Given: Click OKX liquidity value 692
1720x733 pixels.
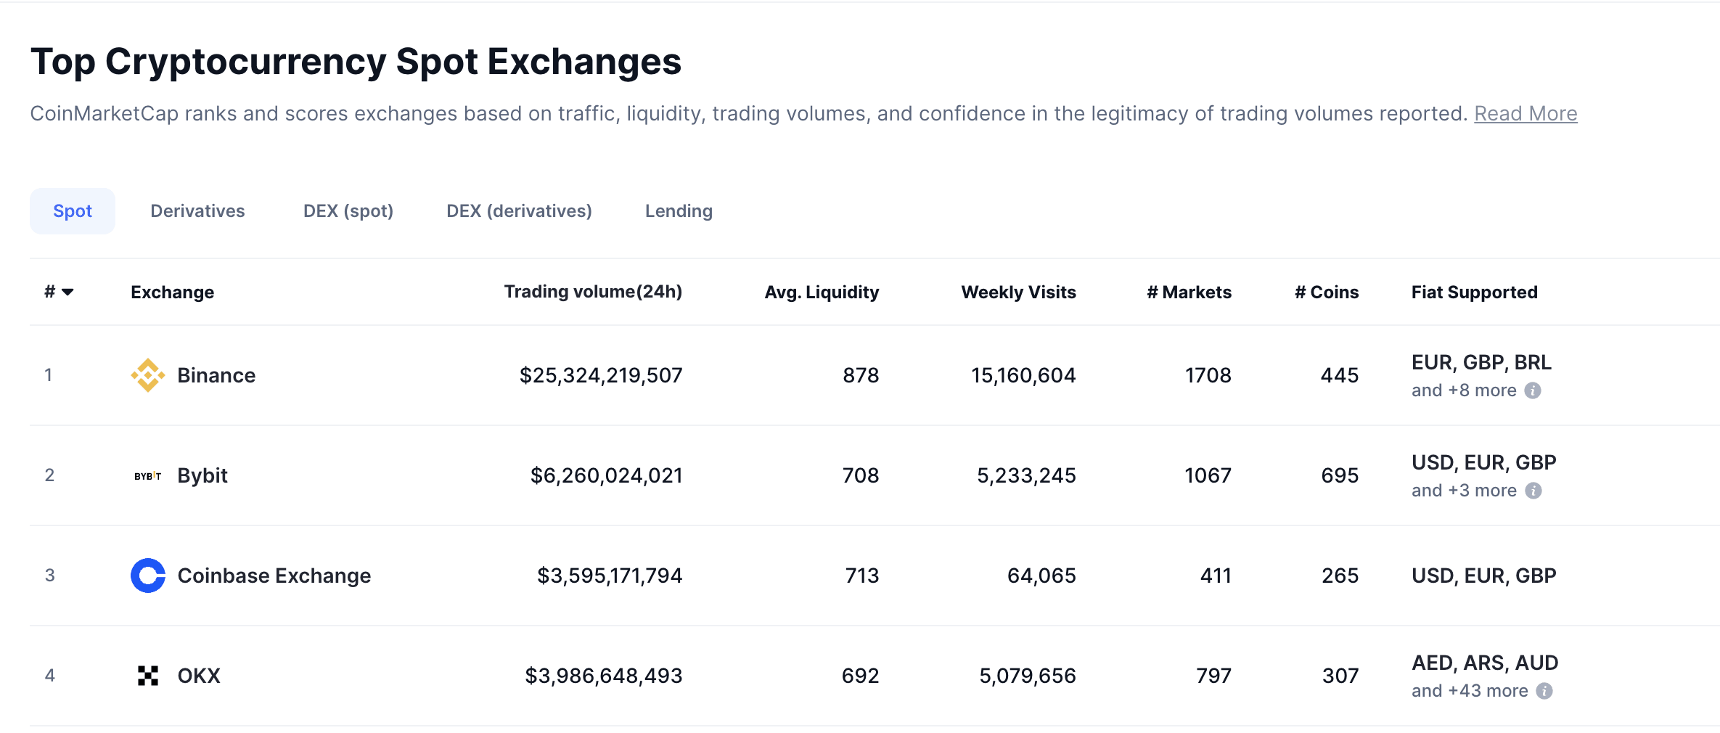Looking at the screenshot, I should (860, 676).
